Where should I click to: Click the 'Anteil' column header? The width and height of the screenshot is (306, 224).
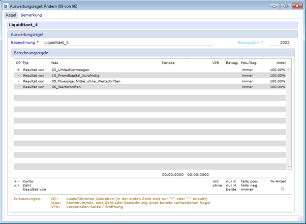pos(280,62)
